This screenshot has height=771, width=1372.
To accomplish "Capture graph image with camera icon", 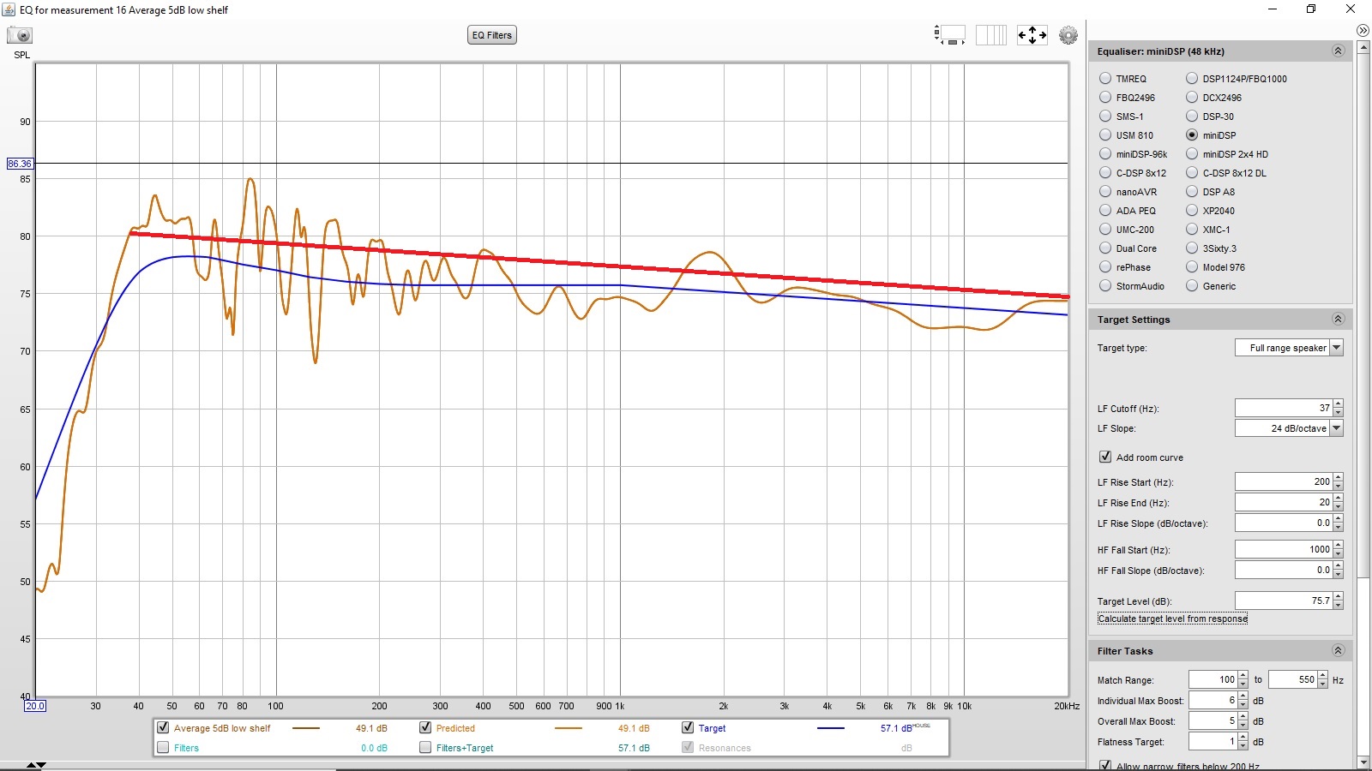I will click(x=20, y=35).
